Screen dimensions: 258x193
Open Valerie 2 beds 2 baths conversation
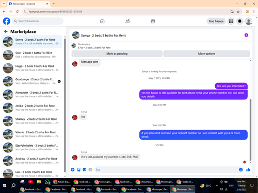tap(32, 134)
